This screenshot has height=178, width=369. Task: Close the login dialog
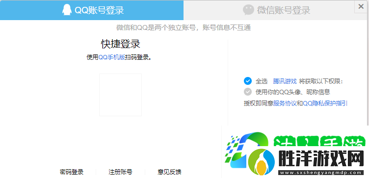361,6
